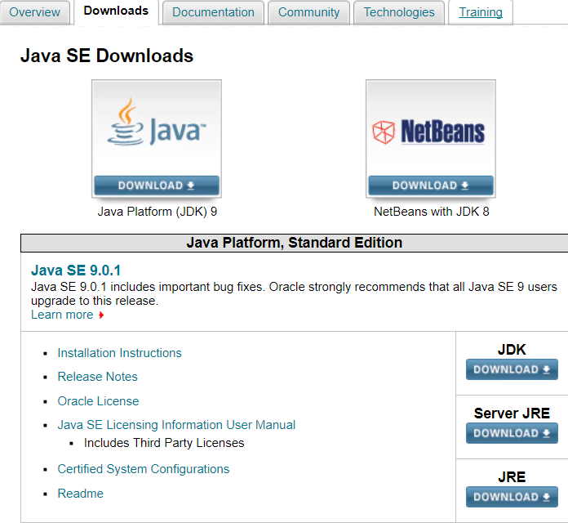The image size is (568, 523).
Task: Follow the Learn more link
Action: click(62, 315)
